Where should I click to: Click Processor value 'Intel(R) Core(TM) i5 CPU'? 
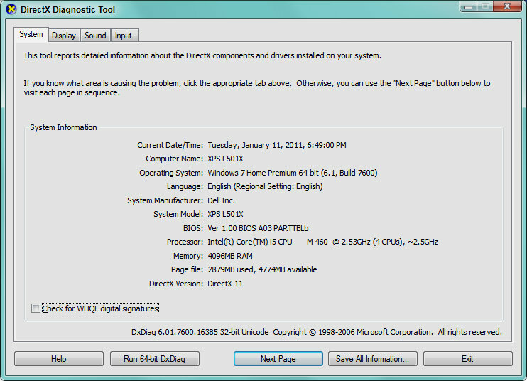pyautogui.click(x=250, y=242)
